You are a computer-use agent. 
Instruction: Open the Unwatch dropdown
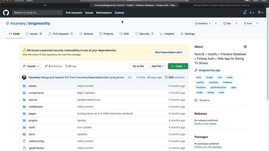[203, 23]
